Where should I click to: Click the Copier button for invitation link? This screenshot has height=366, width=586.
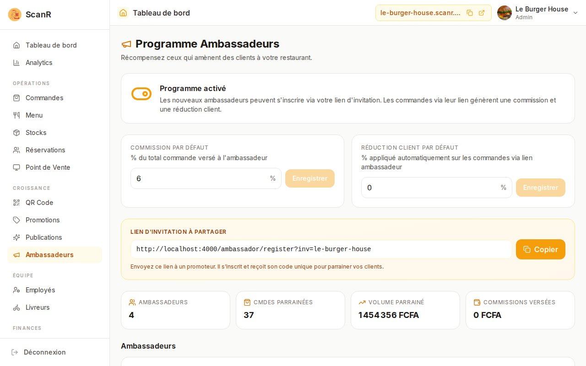541,249
